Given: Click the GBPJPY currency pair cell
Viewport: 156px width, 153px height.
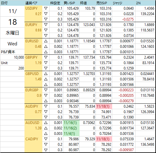Looking at the screenshot, I should [33, 57].
